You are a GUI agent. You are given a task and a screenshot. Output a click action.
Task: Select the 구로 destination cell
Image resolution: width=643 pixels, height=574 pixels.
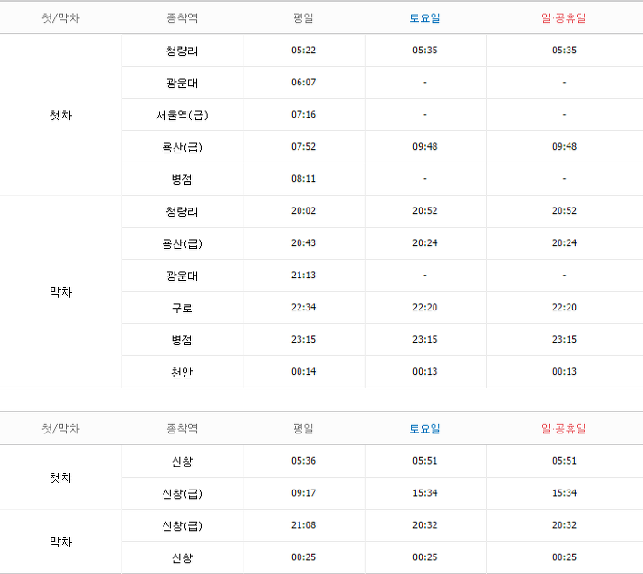click(182, 308)
